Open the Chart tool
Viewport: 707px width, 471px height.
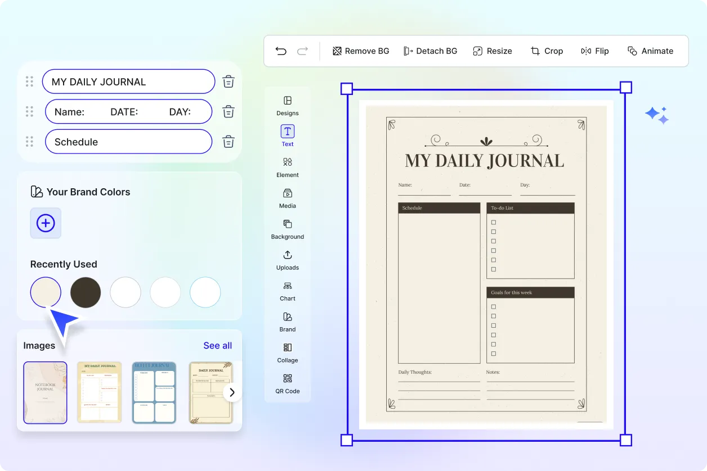pos(288,291)
